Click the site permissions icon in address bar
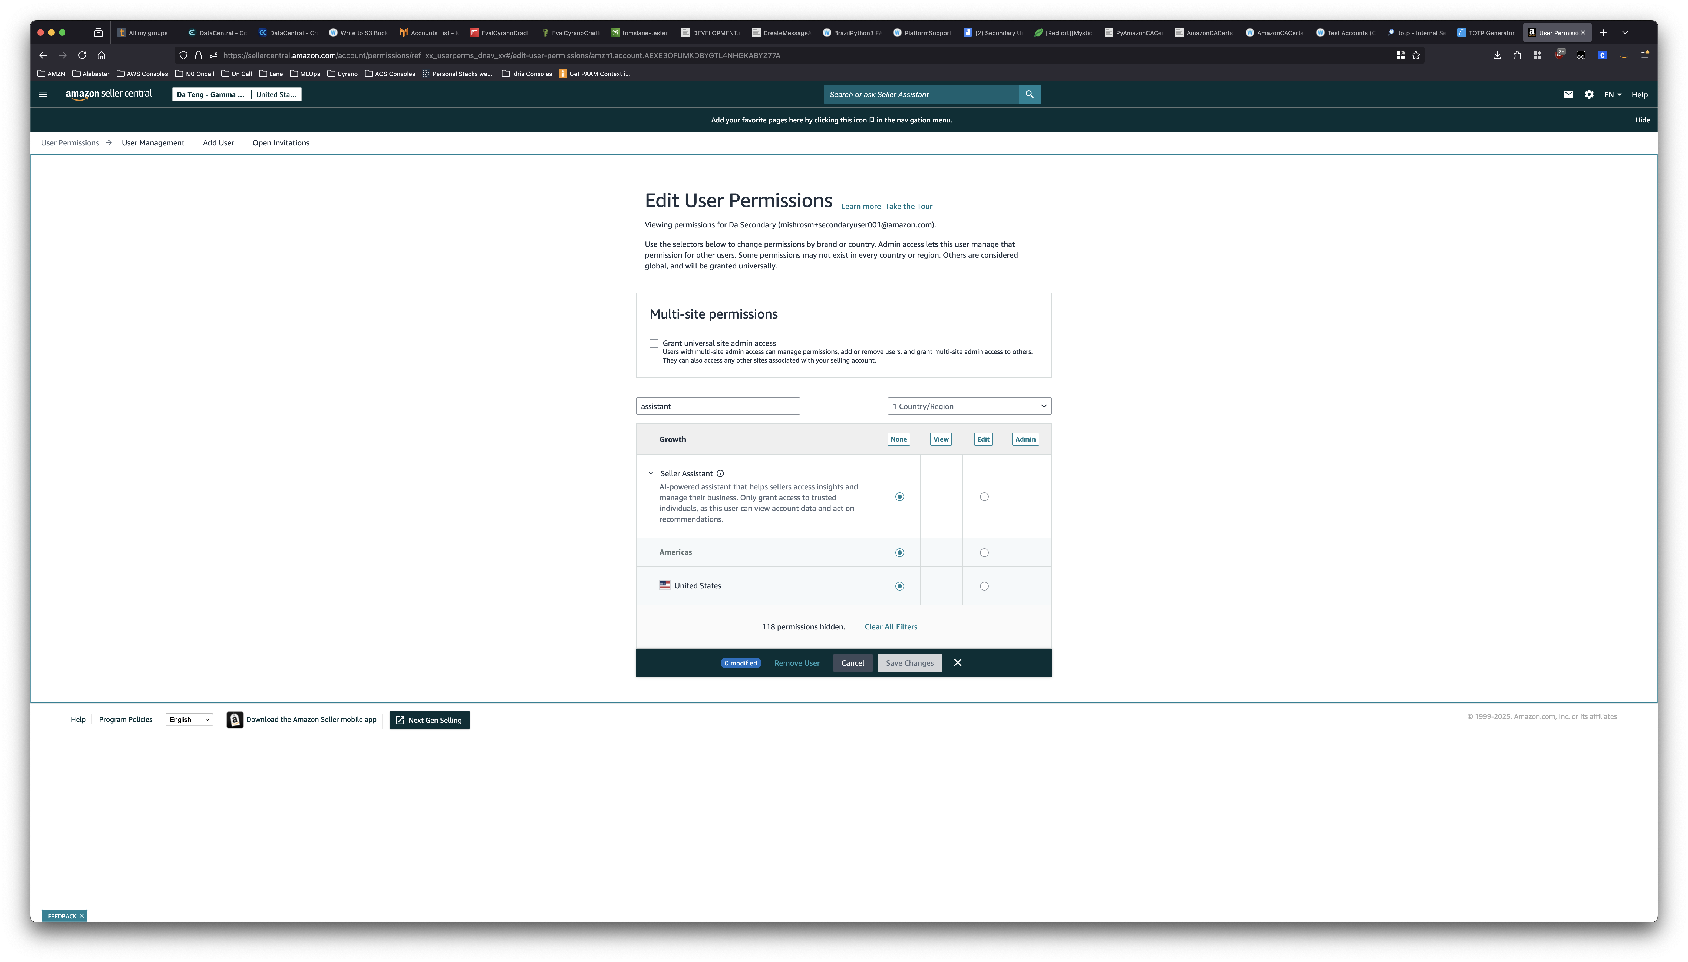This screenshot has width=1688, height=962. pyautogui.click(x=213, y=55)
